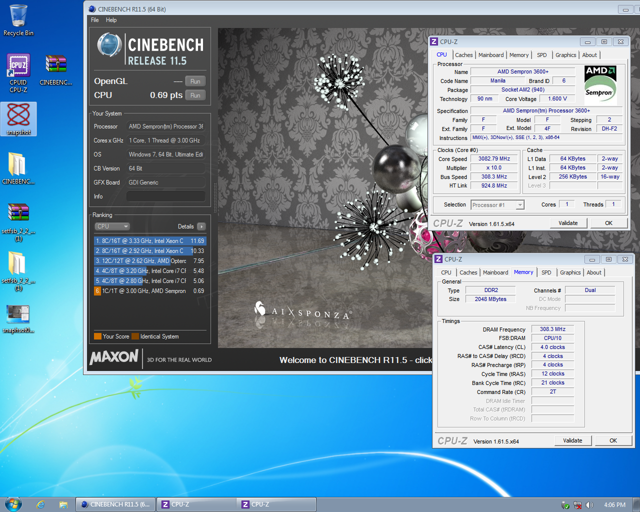Open the Recycle Bin desktop icon
This screenshot has width=640, height=512.
[18, 20]
